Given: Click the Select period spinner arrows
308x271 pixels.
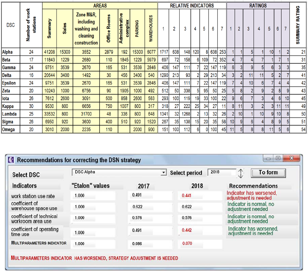Looking at the screenshot, I should click(241, 173).
